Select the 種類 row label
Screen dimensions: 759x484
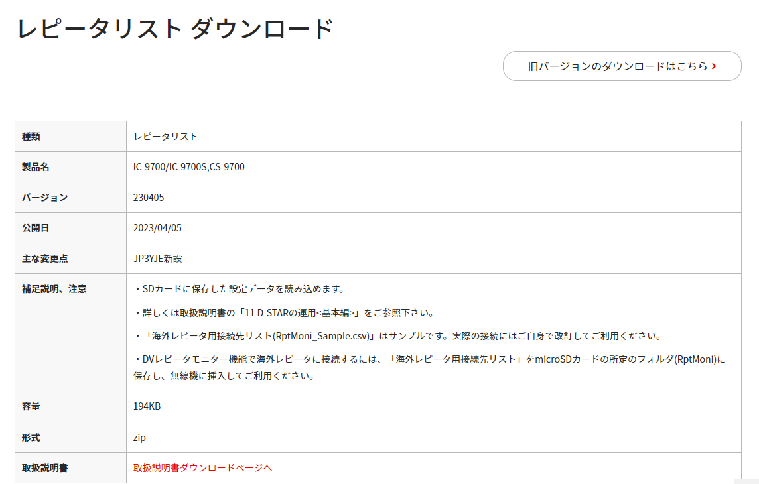coord(31,137)
